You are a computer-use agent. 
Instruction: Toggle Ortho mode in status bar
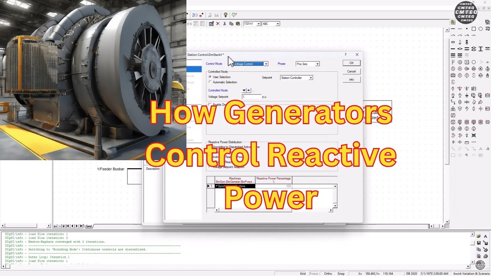328,274
